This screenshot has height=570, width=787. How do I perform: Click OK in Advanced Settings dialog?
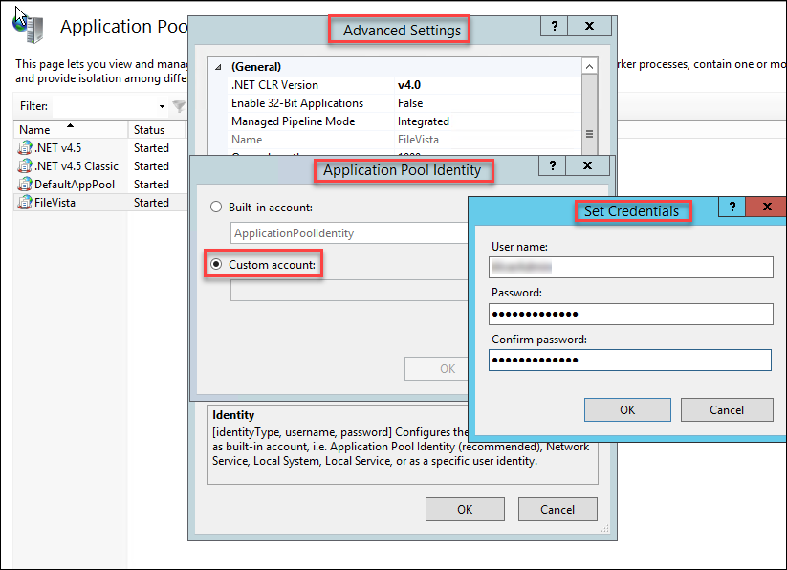point(465,510)
